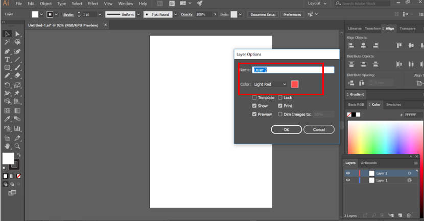Open the Layout workspace dropdown
Image resolution: width=424 pixels, height=221 pixels.
[317, 4]
